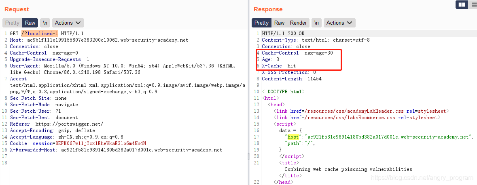Click the Sec-Fetch-User: ?1 header
The height and width of the screenshot is (185, 477).
point(35,111)
